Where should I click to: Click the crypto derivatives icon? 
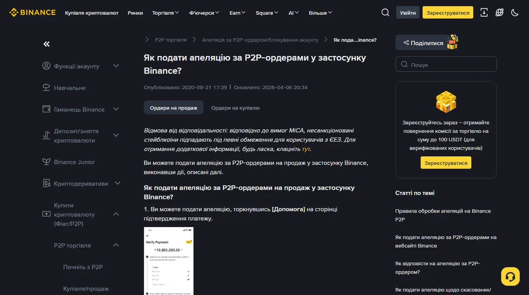coord(46,183)
